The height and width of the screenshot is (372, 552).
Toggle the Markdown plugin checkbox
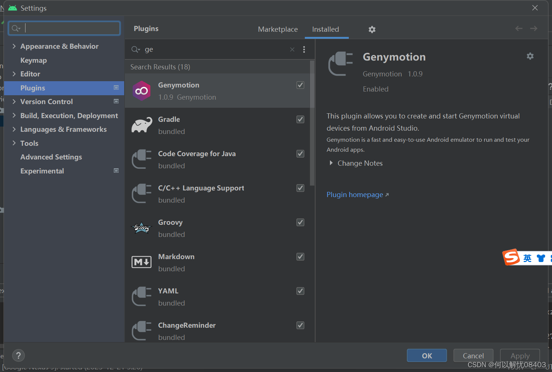click(x=300, y=257)
